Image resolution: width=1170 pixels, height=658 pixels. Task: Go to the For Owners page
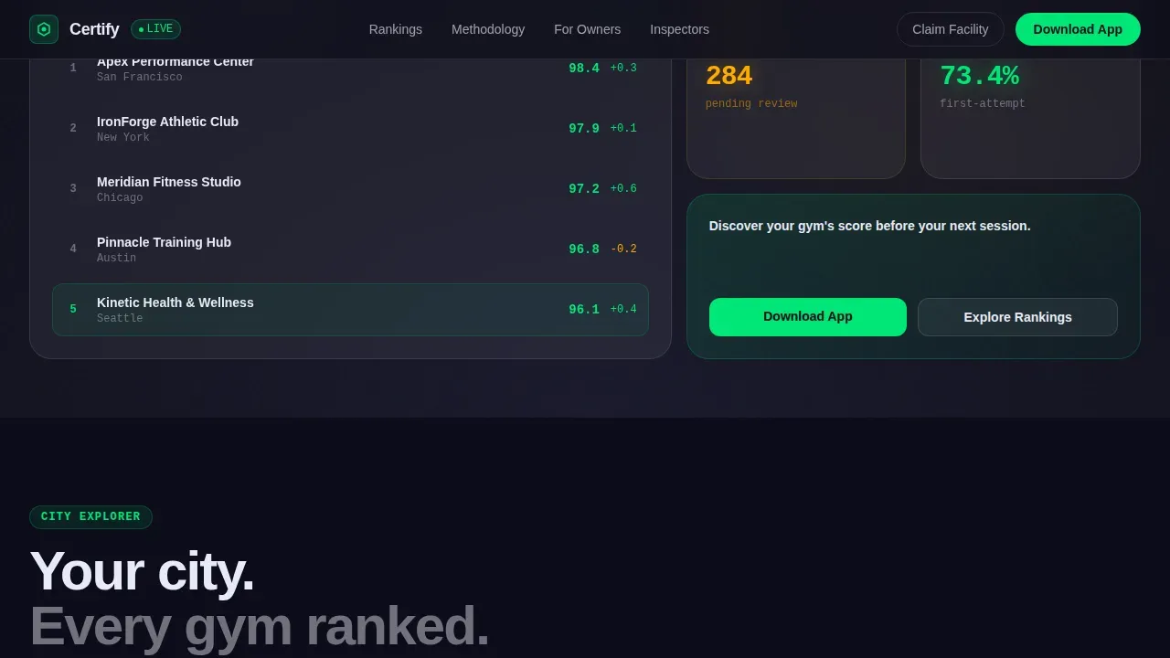(x=587, y=29)
